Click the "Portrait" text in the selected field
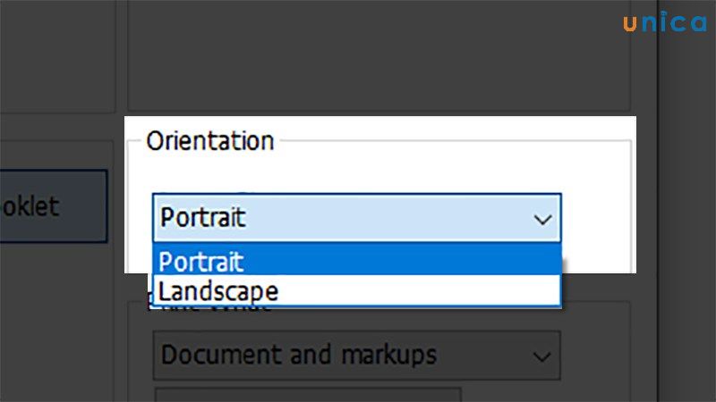 pos(202,218)
